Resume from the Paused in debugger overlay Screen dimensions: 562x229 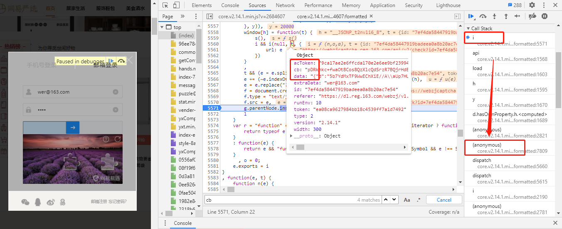(111, 61)
